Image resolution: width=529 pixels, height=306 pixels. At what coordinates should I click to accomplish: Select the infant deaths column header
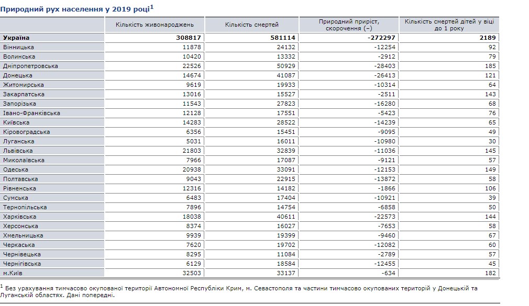(449, 25)
